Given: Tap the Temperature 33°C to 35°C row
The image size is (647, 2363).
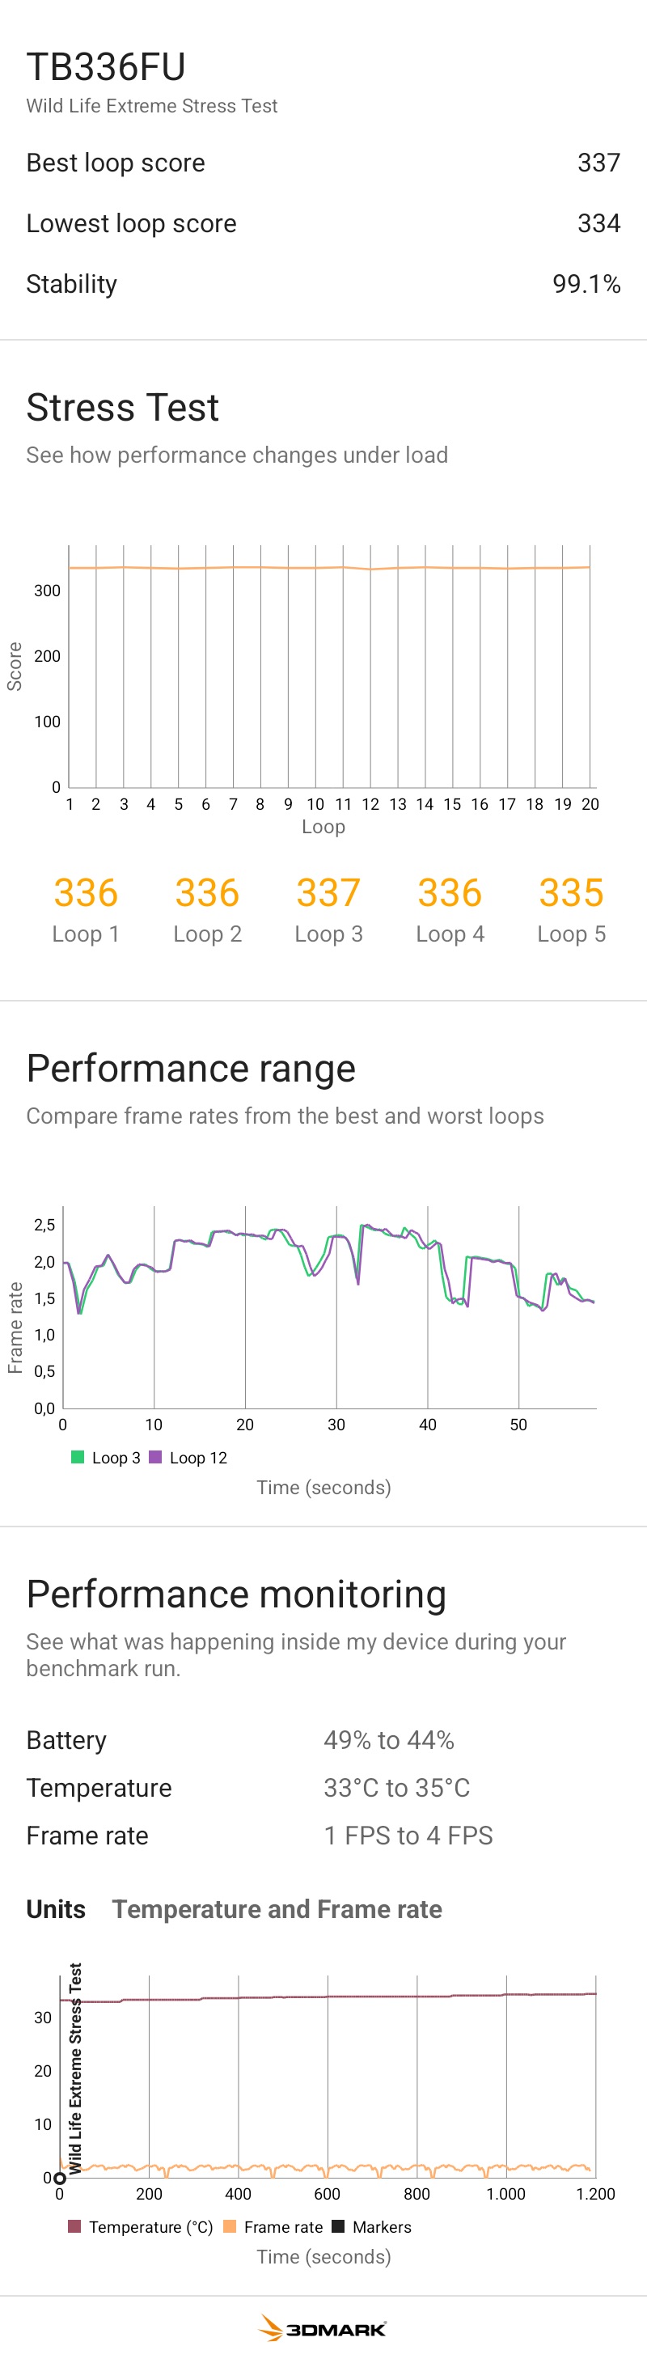Looking at the screenshot, I should pos(323,1787).
